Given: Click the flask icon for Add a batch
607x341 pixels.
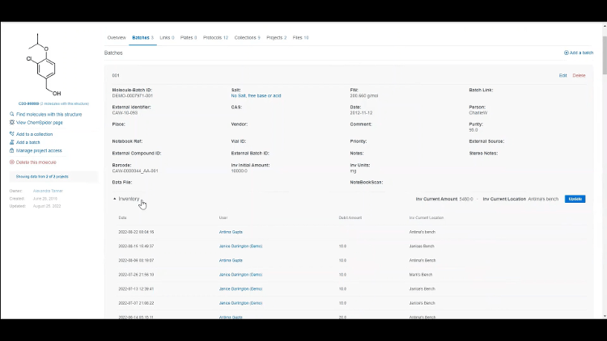Looking at the screenshot, I should click(11, 142).
